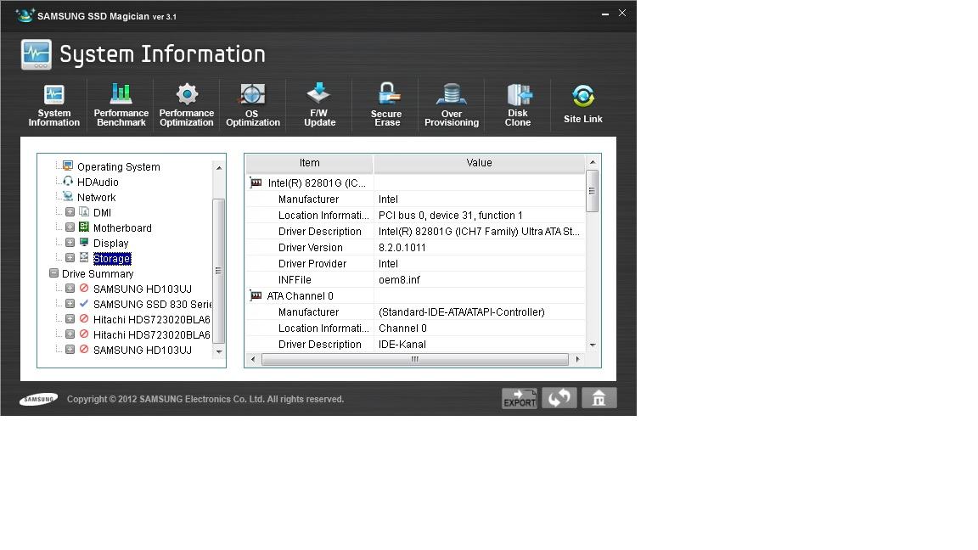978x550 pixels.
Task: Click the refresh arrows button
Action: (559, 398)
